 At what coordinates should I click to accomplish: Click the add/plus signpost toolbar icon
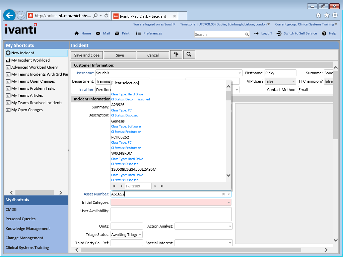(176, 55)
